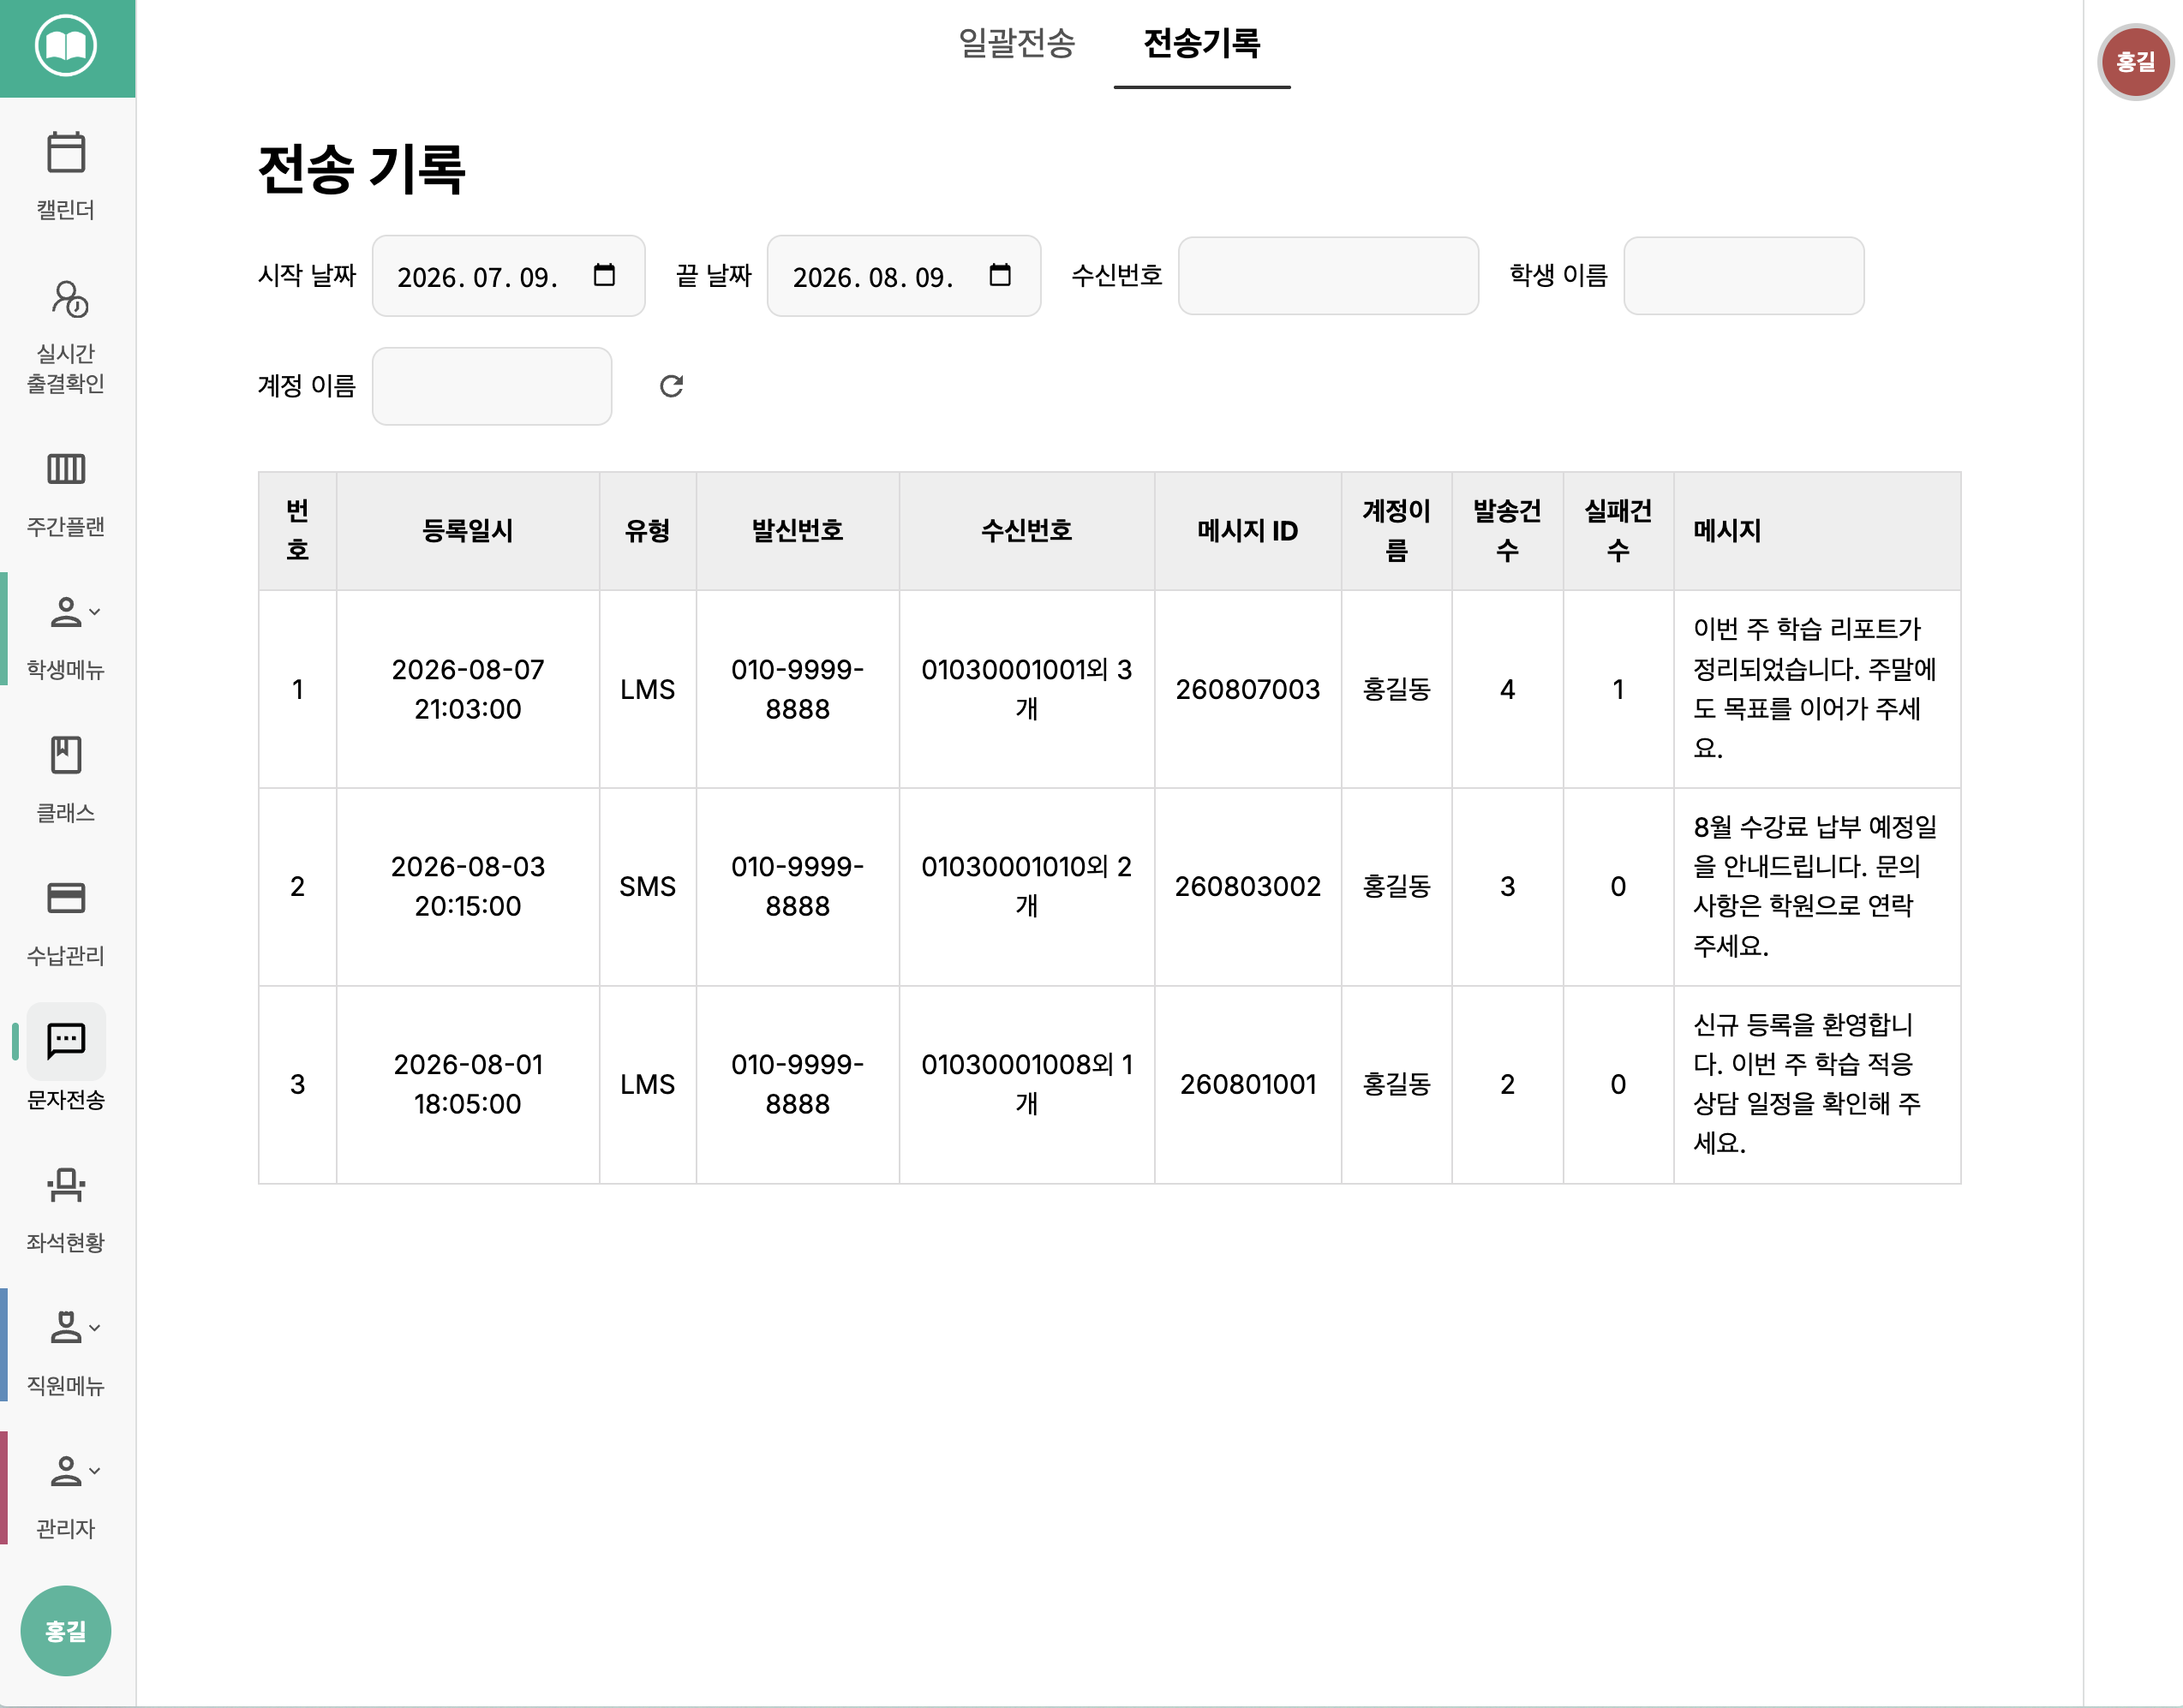This screenshot has height=1708, width=2183.
Task: Open the 캘린더 calendar icon in sidebar
Action: pyautogui.click(x=66, y=153)
